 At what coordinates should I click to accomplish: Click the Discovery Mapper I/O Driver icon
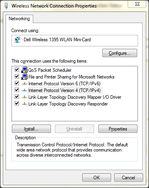click(25, 97)
